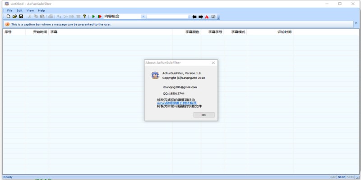Viewport: 361px width, 180px height.
Task: Click SCRL indicator in status bar
Action: tap(351, 177)
